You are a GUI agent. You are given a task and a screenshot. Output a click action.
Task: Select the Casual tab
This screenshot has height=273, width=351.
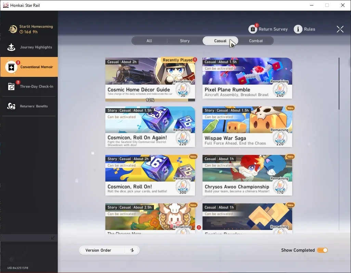click(220, 41)
